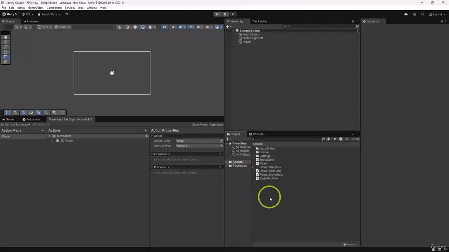
Task: Open the Action Type dropdown
Action: [199, 141]
